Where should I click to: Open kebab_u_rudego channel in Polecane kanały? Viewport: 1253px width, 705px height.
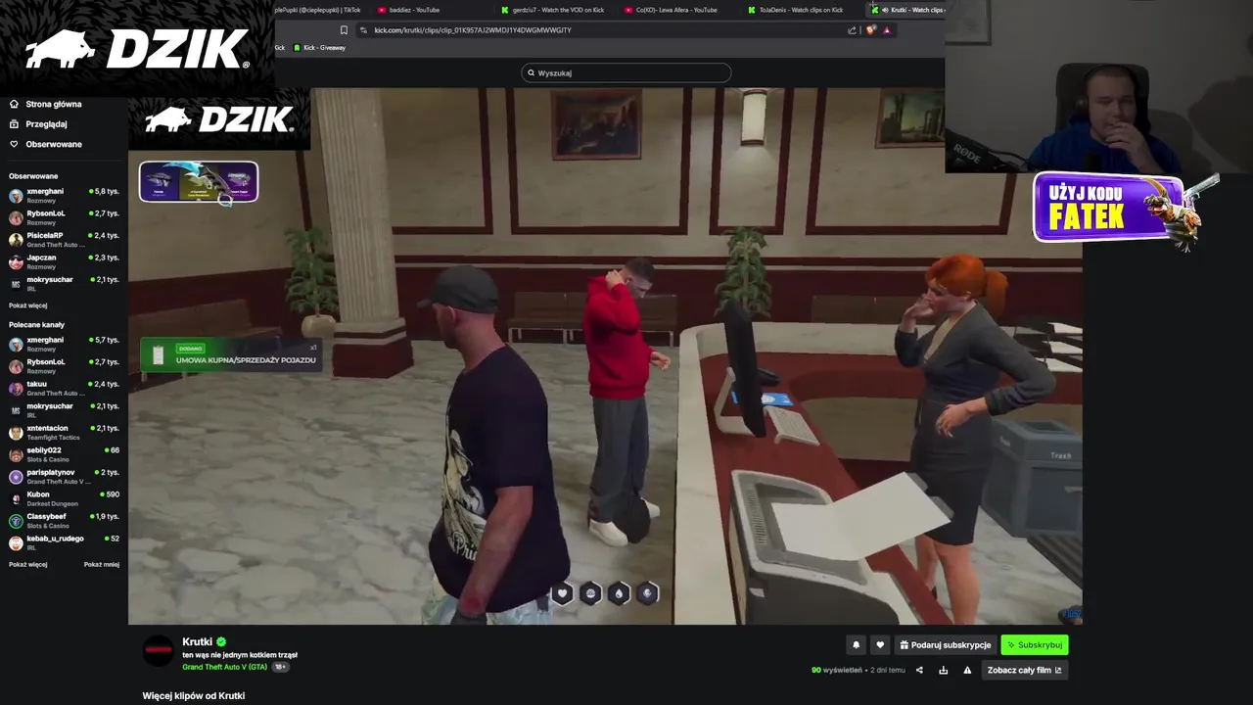tap(64, 542)
